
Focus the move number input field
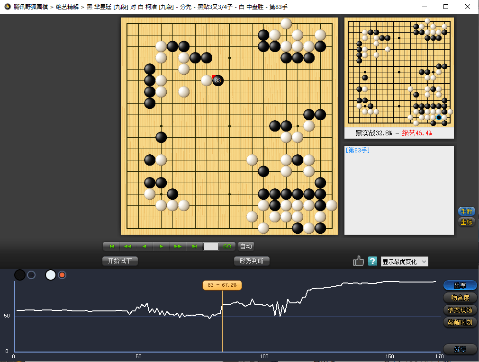point(211,247)
